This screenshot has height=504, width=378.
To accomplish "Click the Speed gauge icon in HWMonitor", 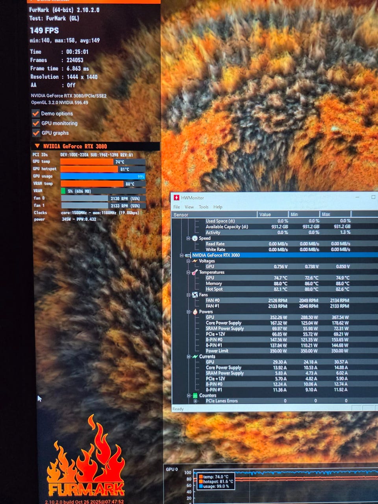I will [195, 238].
